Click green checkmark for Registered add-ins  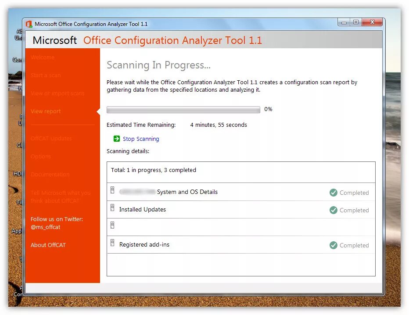(x=334, y=245)
